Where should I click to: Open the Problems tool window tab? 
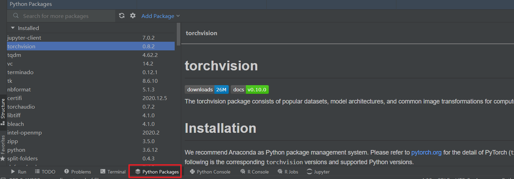(x=77, y=172)
